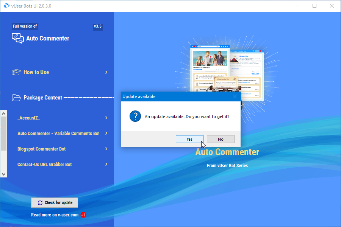Click the How to Use graduation cap icon
Viewport: 341px width, 227px height.
pyautogui.click(x=16, y=72)
